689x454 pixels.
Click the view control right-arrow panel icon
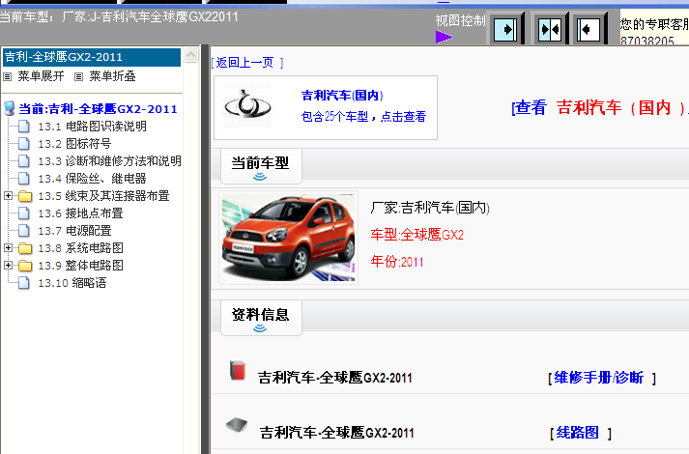point(505,30)
